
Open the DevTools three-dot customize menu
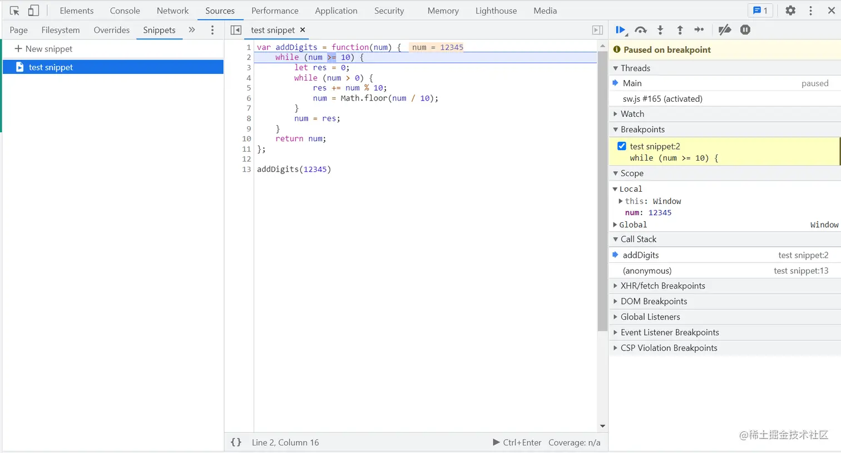click(x=810, y=11)
